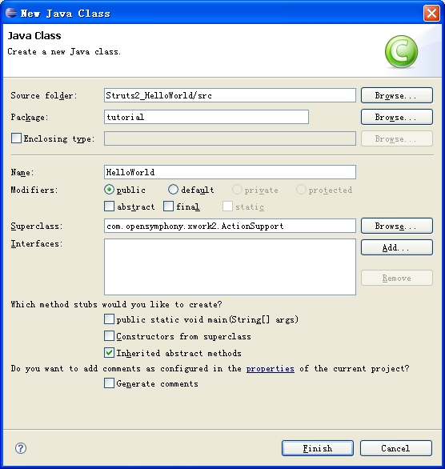
Task: Click into the Name input field
Action: pyautogui.click(x=230, y=172)
